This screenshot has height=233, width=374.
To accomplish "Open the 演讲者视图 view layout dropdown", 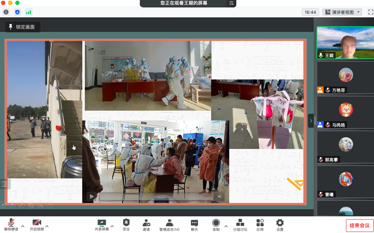I will (342, 12).
